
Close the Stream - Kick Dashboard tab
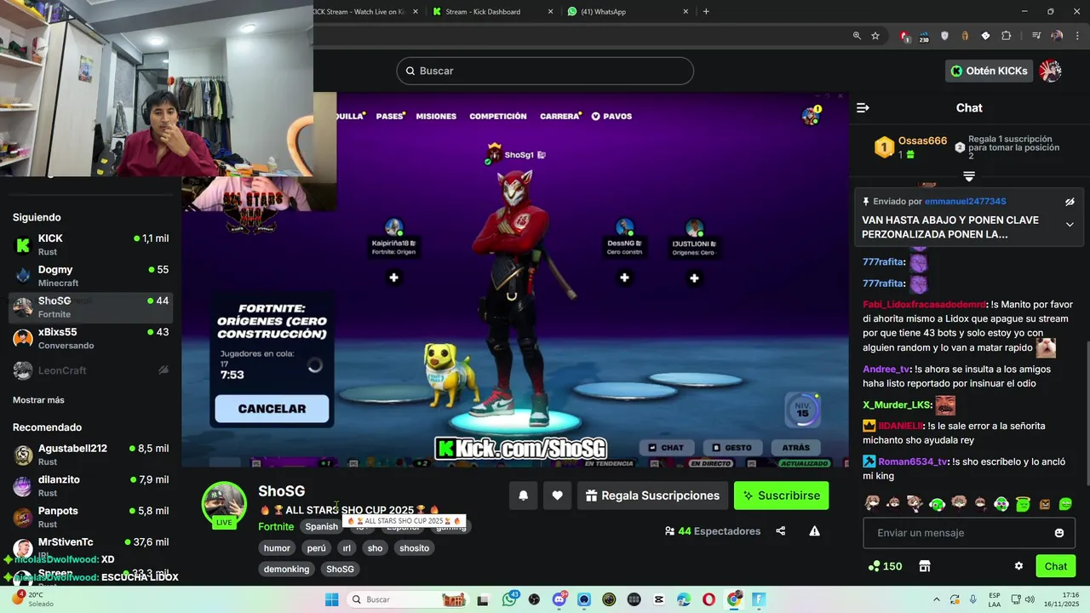550,11
